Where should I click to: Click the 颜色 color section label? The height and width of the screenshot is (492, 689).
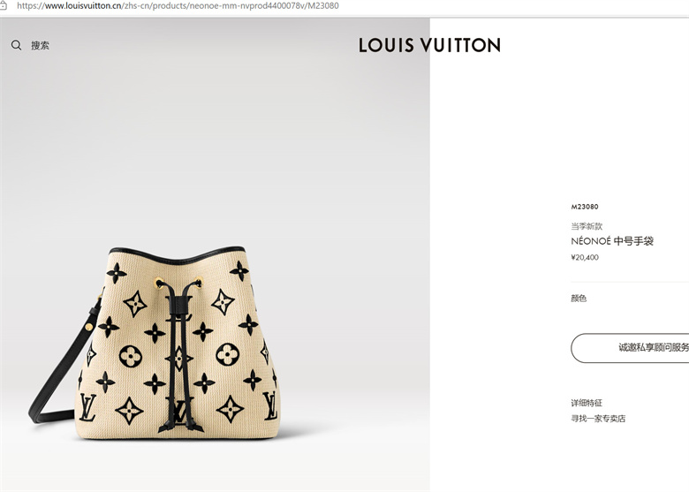click(579, 299)
